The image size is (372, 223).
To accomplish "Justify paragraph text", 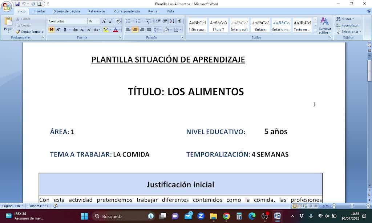I will point(149,30).
